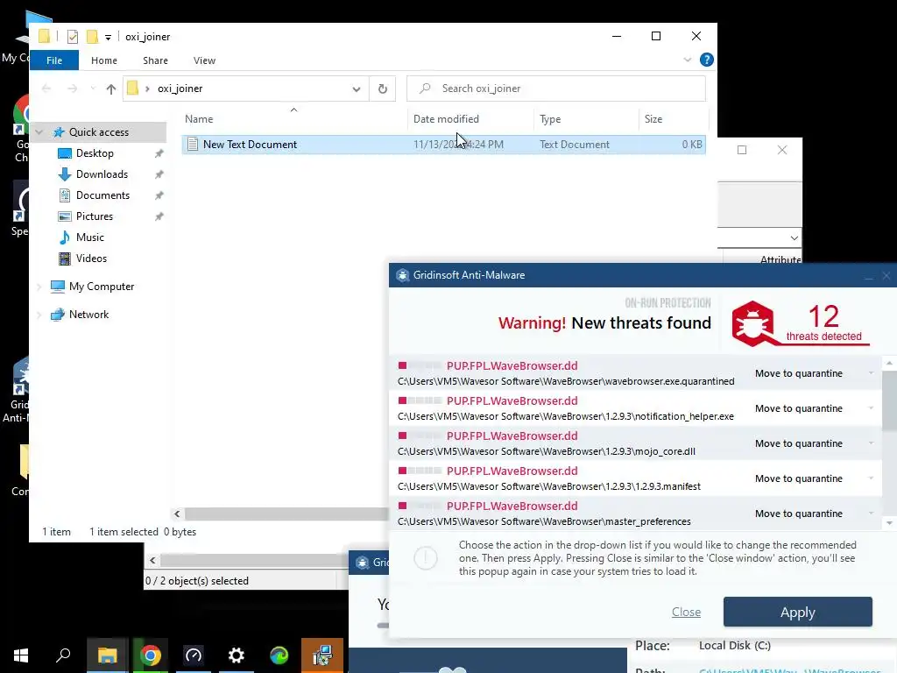This screenshot has width=897, height=673.
Task: Expand the ribbon with the chevron
Action: coord(687,60)
